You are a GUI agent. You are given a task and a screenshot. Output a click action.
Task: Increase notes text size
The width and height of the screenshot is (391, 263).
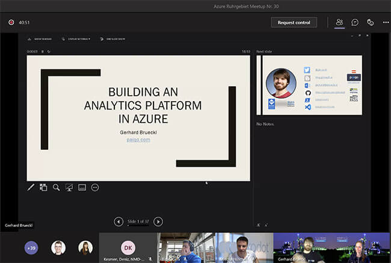[258, 225]
